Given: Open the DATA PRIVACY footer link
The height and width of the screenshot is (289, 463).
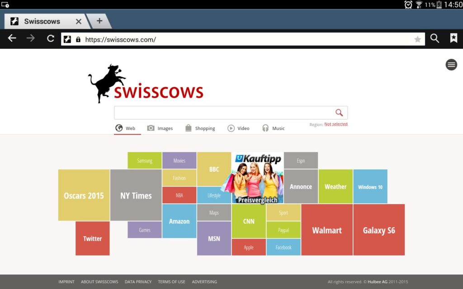Looking at the screenshot, I should point(138,281).
